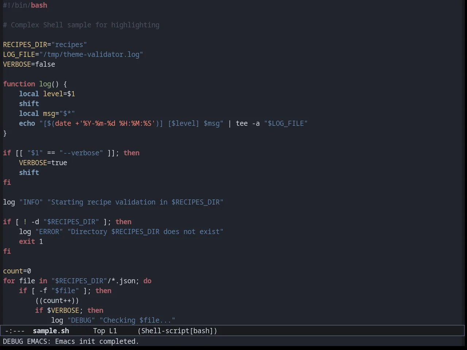Viewport: 467px width, 350px height.
Task: Click the string "DEBUG"
Action: coord(81,320)
